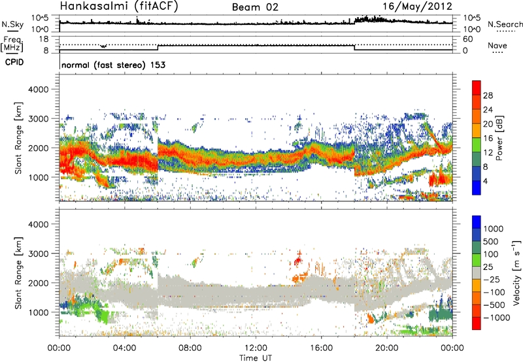Click the red velocity patch near 14:40 UT
Viewport: 523px width, 362px height.
click(298, 259)
